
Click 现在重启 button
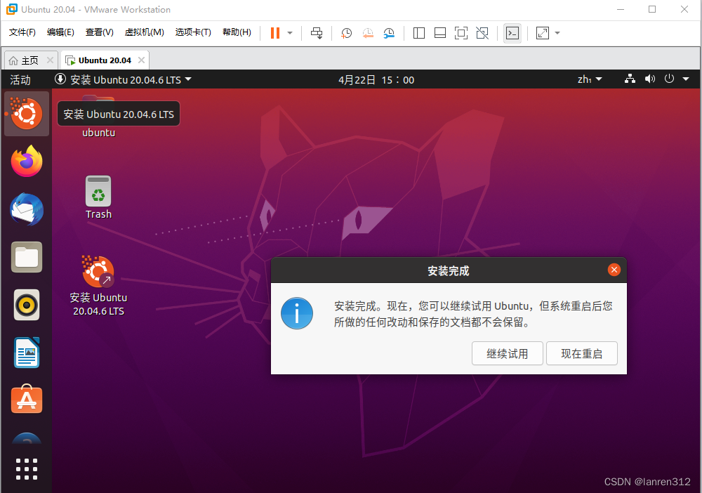pyautogui.click(x=581, y=353)
